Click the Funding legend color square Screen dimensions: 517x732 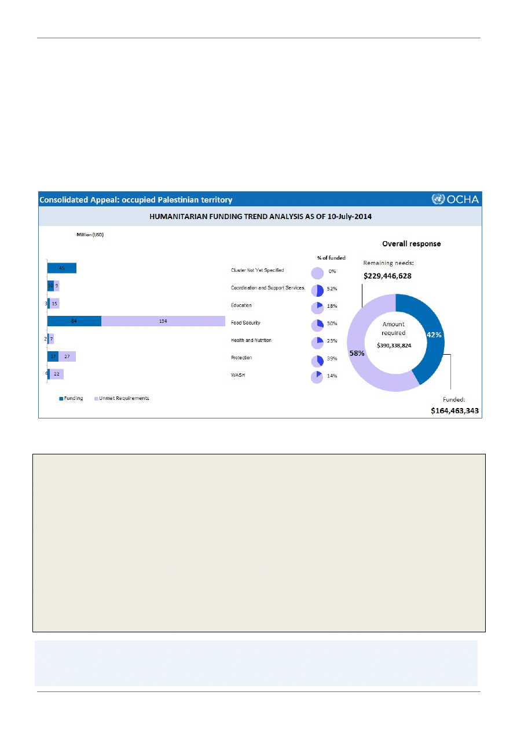pyautogui.click(x=61, y=399)
